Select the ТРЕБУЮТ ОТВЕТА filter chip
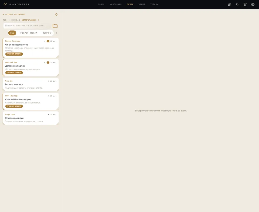Viewport: 259px width, 212px height. (x=28, y=33)
